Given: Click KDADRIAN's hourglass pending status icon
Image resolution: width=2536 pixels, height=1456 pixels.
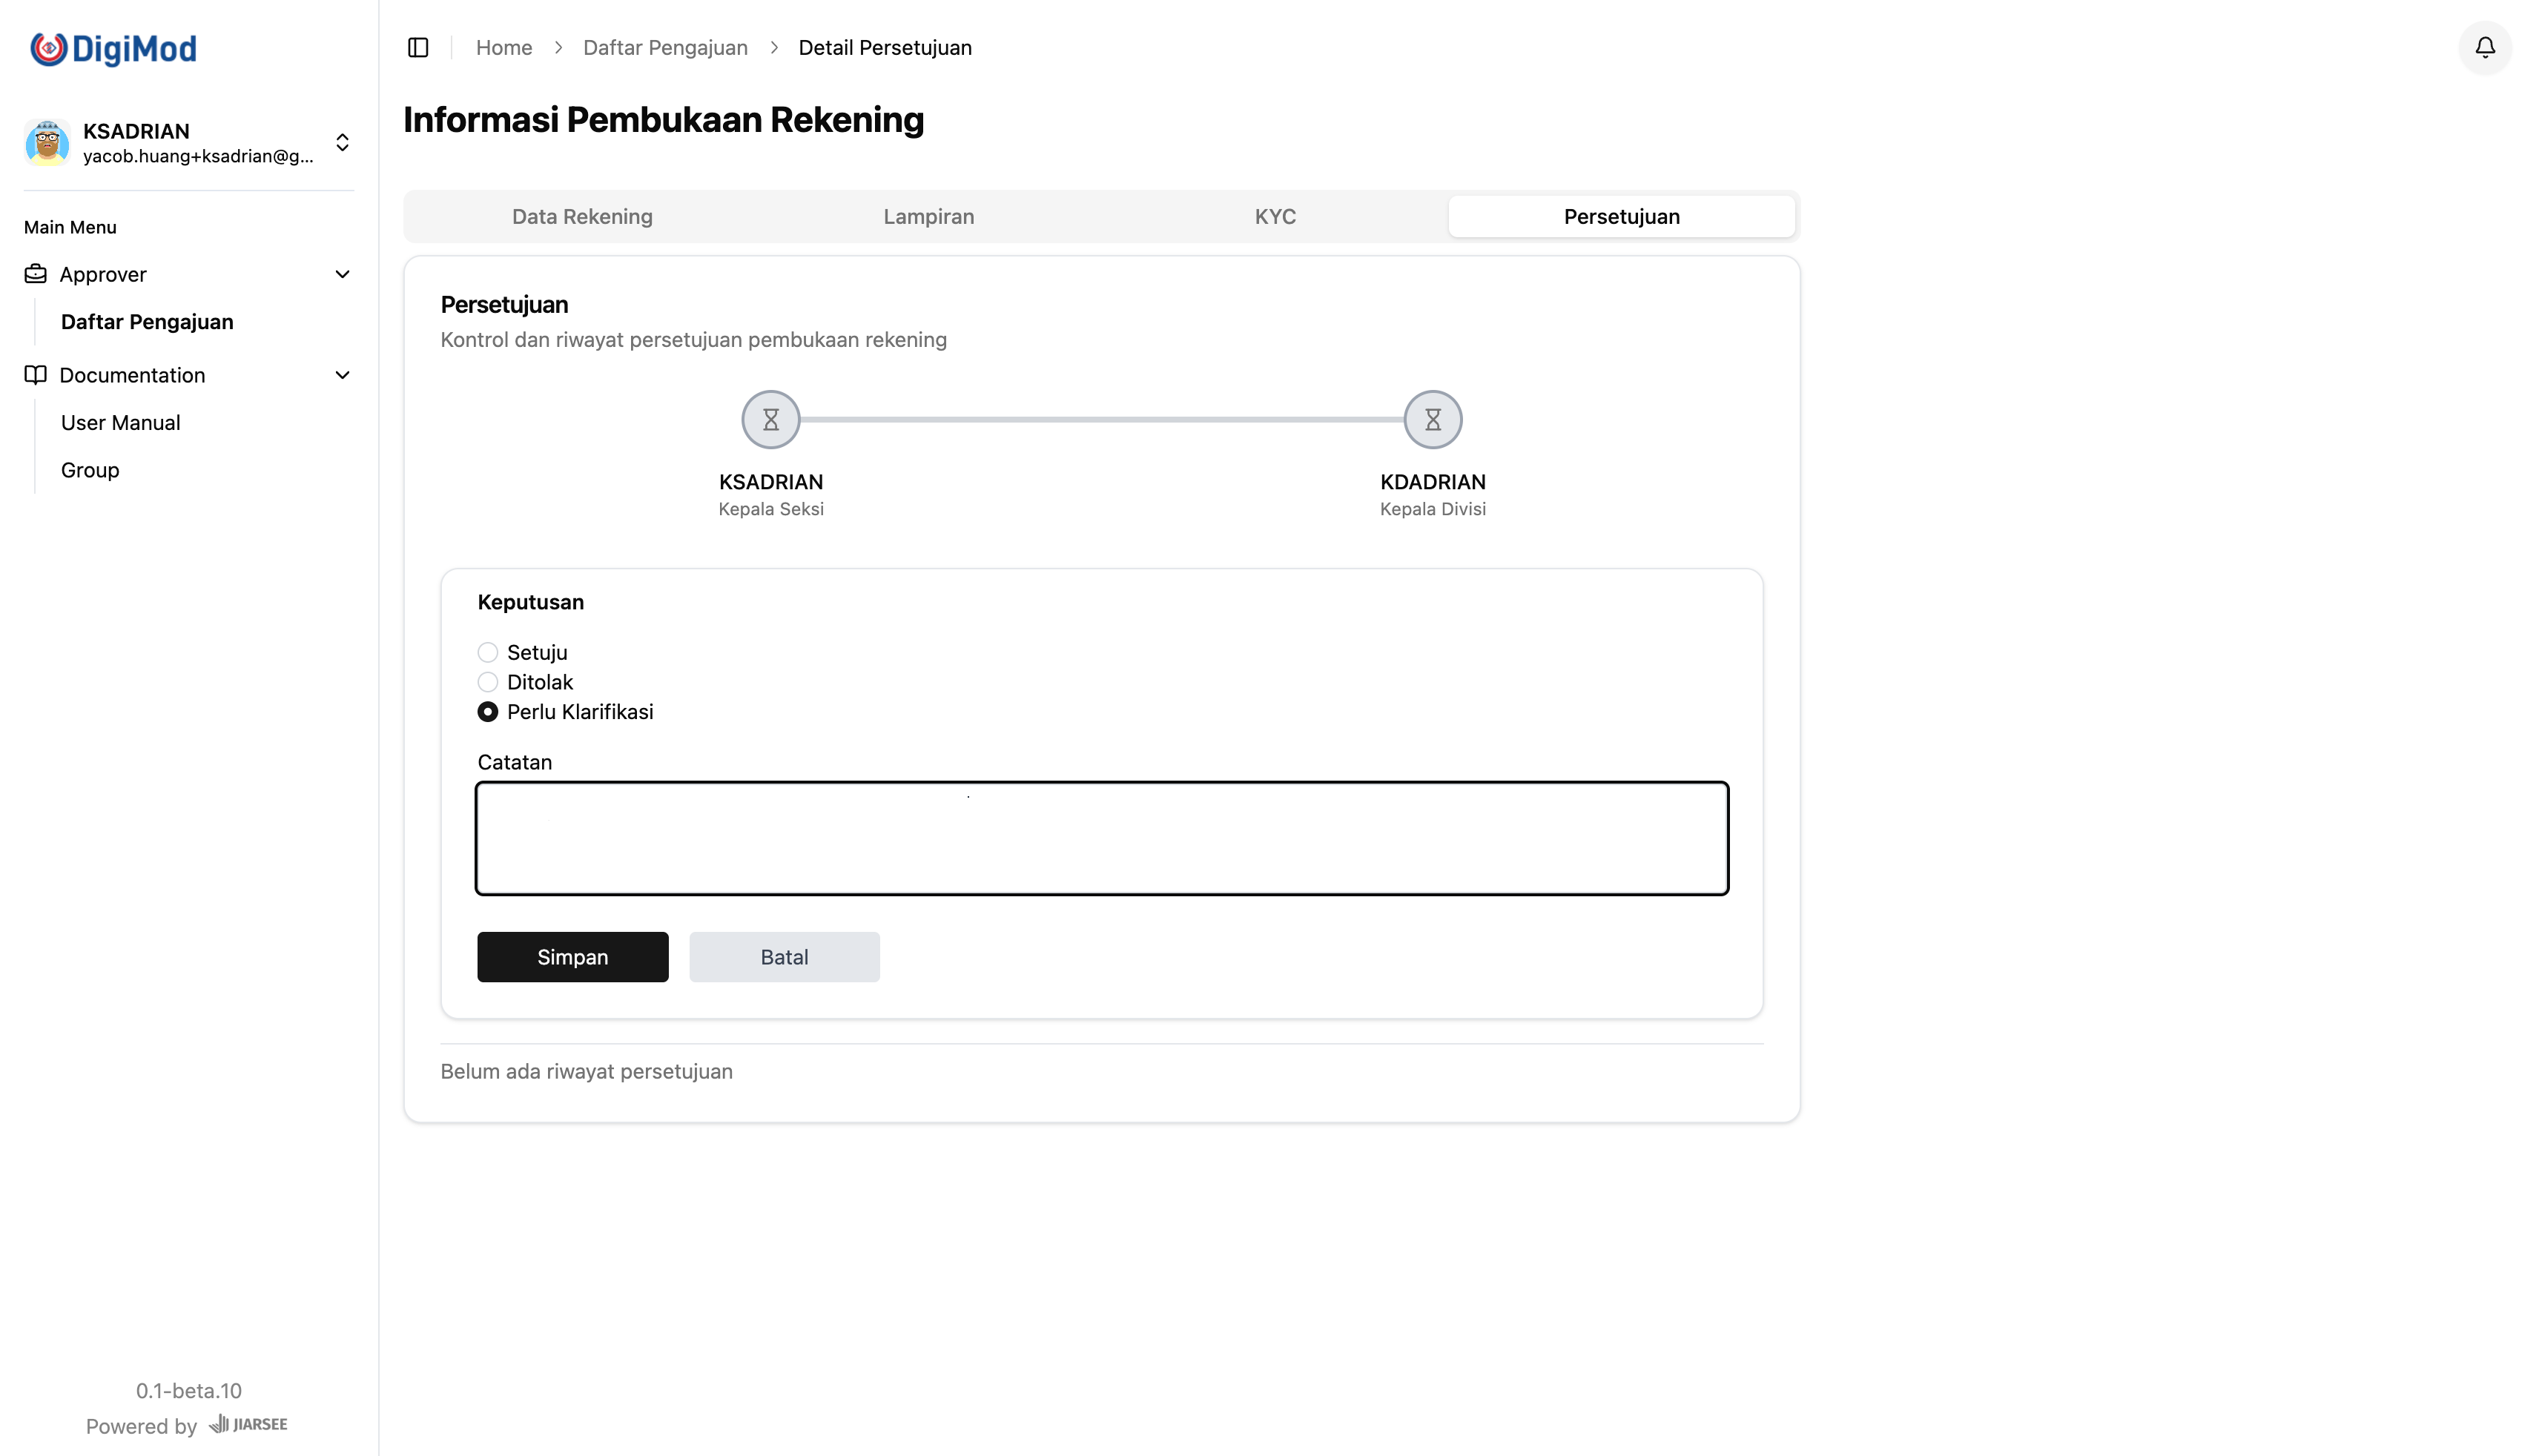Looking at the screenshot, I should 1433,419.
